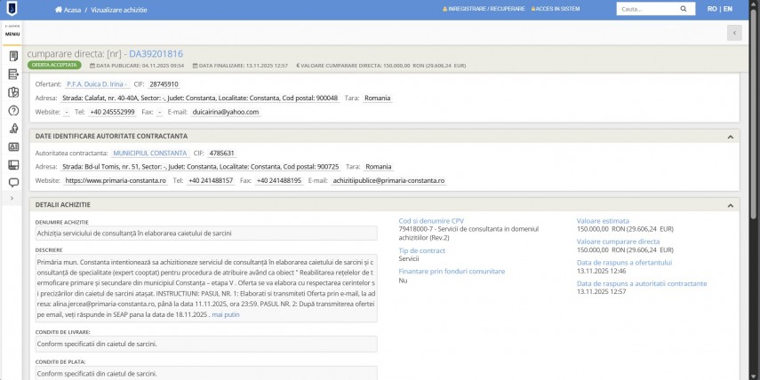
Task: Switch language to RO
Action: 712,9
